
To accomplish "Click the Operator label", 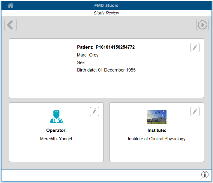I will tap(56, 130).
